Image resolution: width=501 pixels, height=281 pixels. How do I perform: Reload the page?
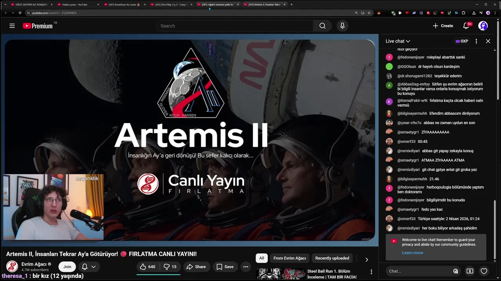[x=20, y=13]
